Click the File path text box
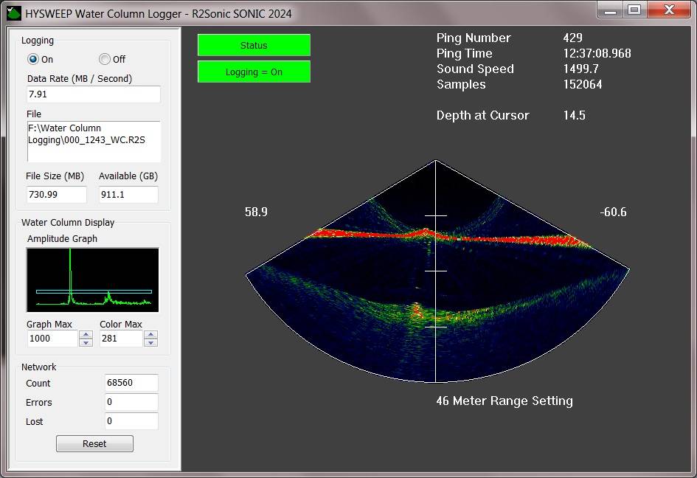 click(x=93, y=141)
